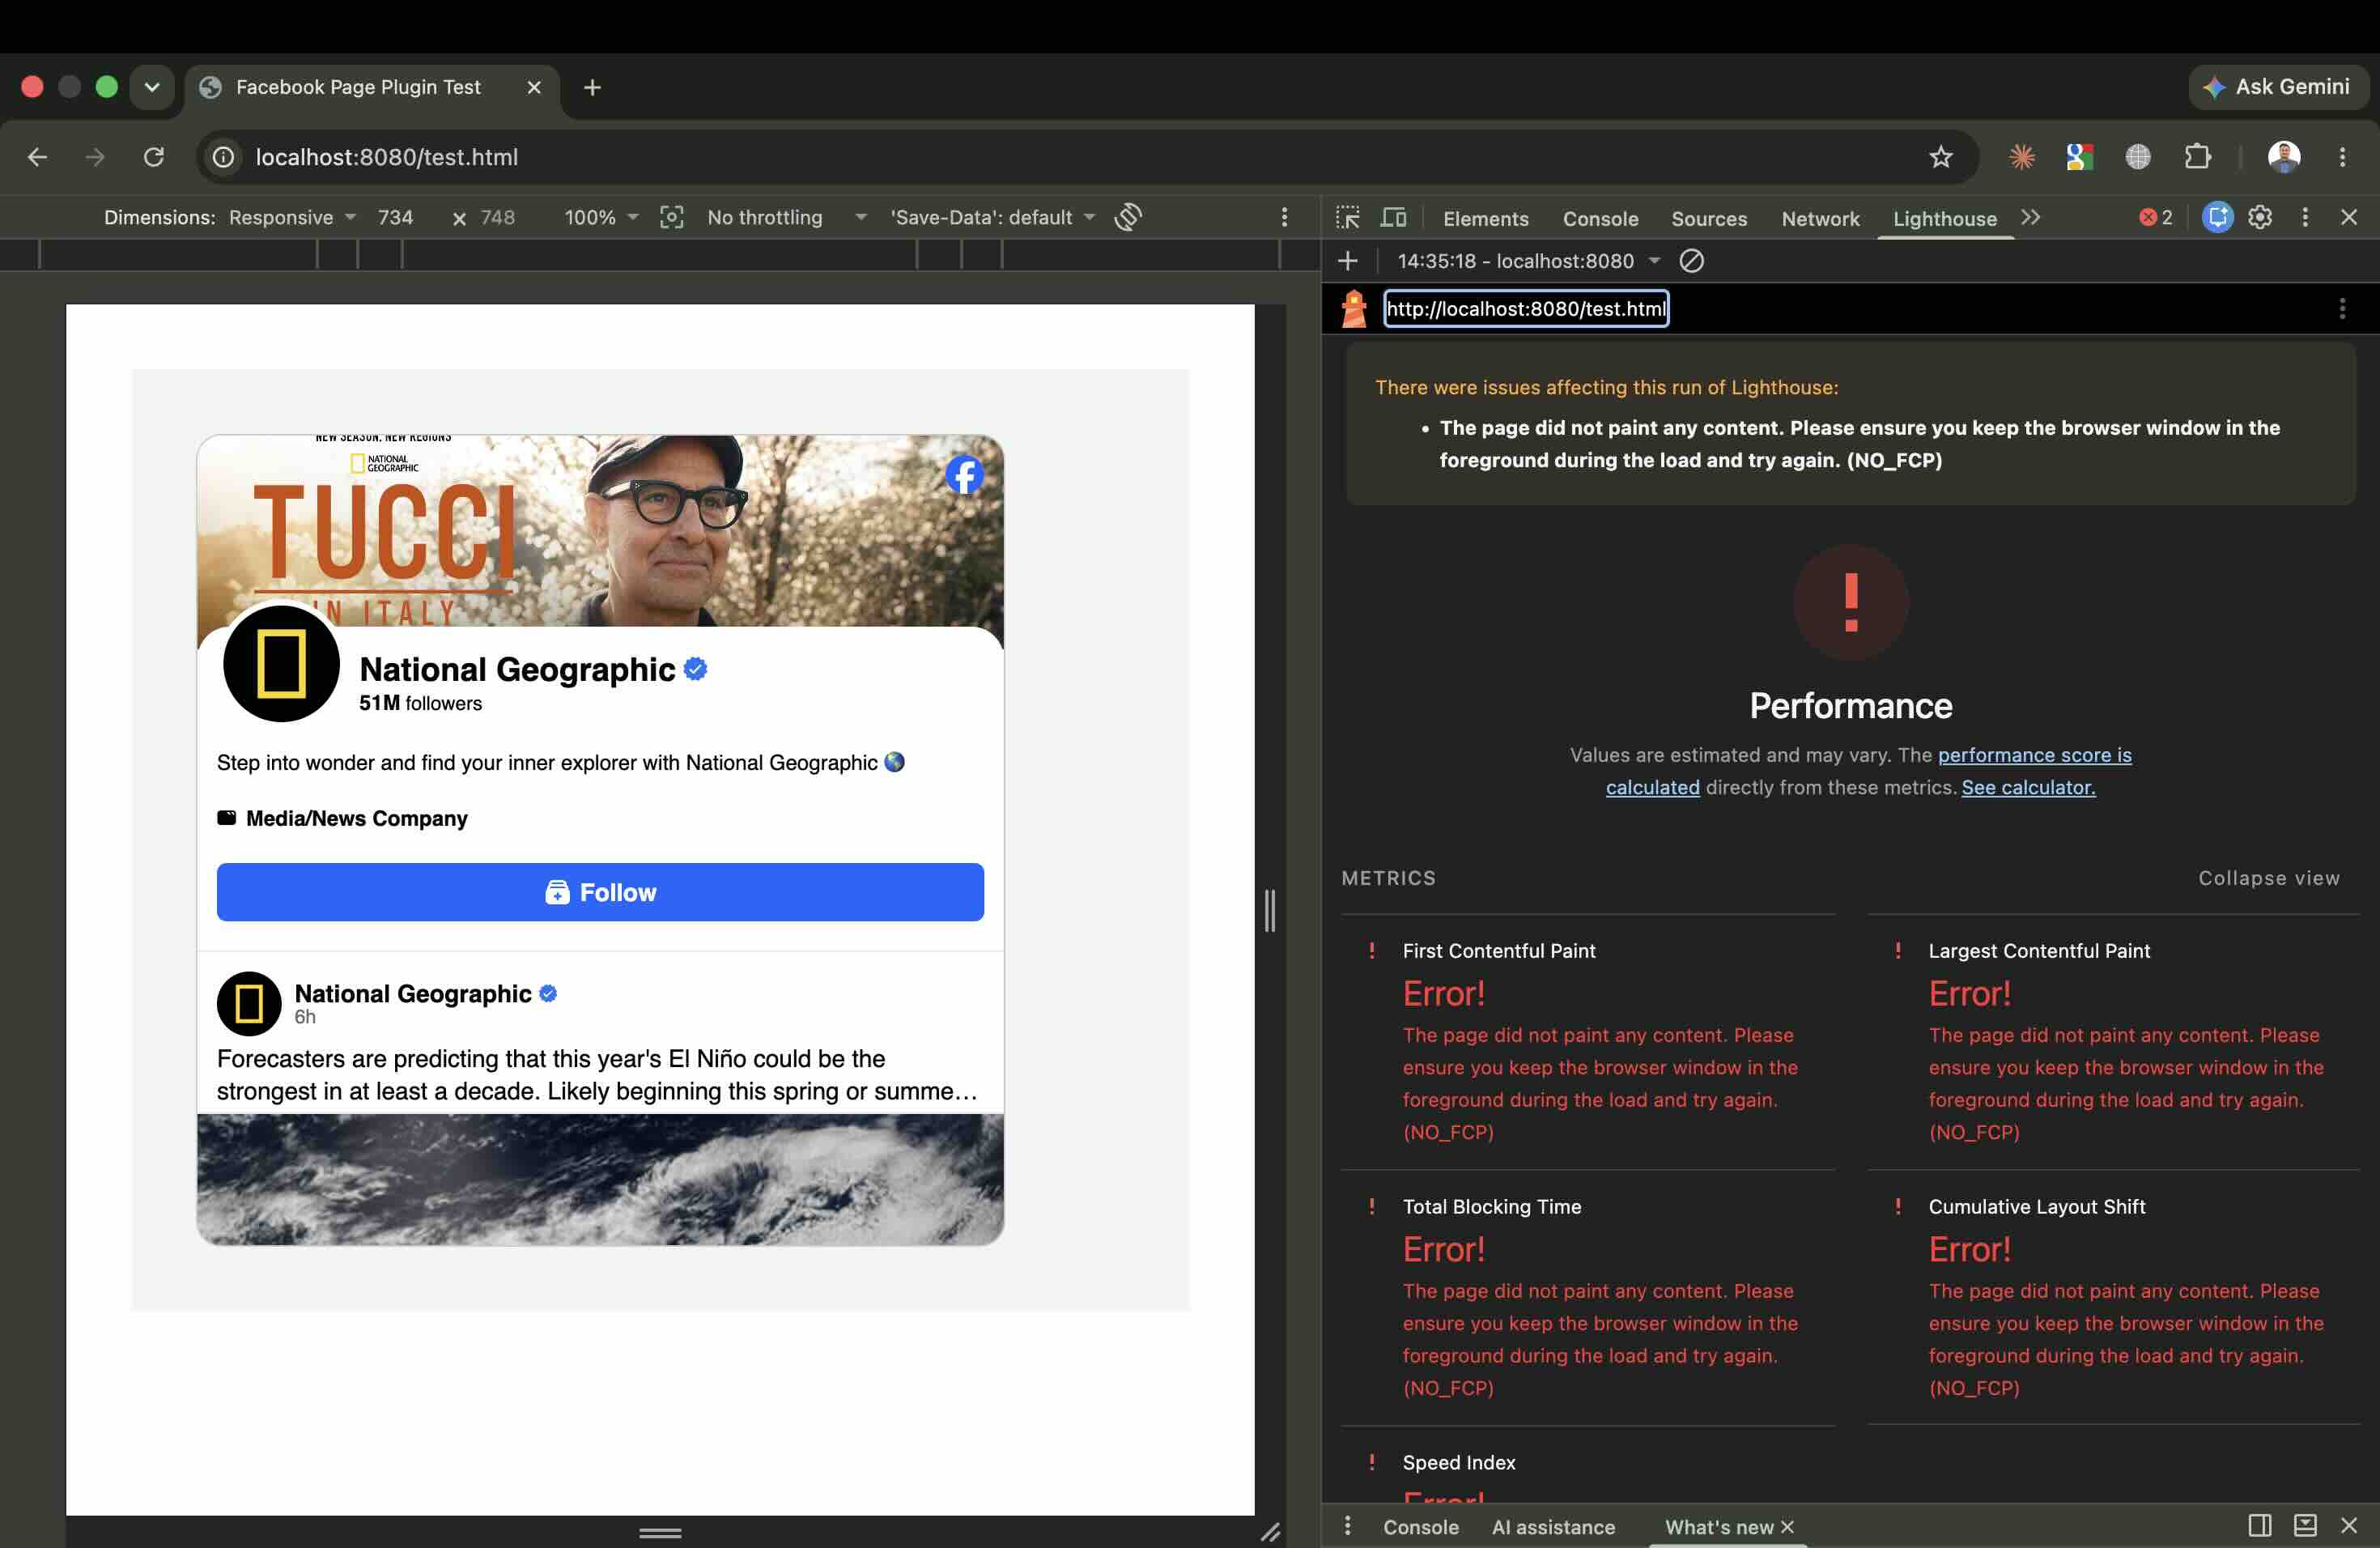
Task: Open the AI assistance blue icon
Action: point(2217,217)
